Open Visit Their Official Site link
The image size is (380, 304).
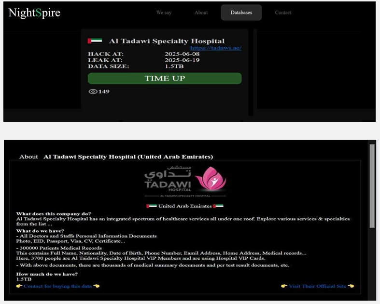[317, 286]
